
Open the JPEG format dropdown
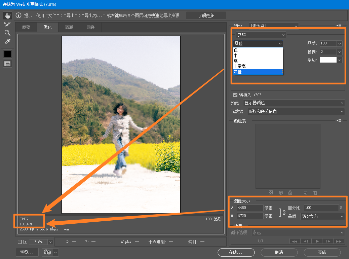coord(261,35)
